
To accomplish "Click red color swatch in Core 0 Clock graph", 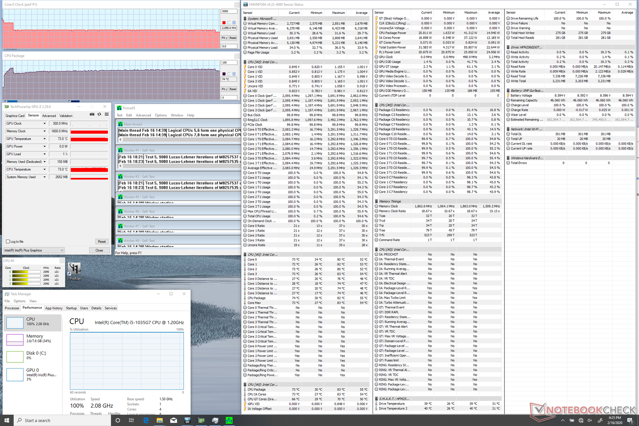I will pyautogui.click(x=224, y=23).
